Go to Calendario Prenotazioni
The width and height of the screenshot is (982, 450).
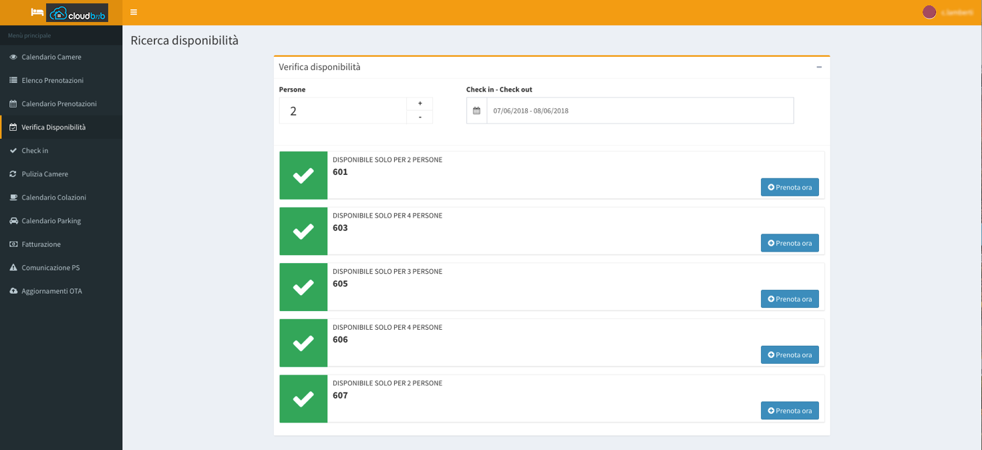point(61,103)
